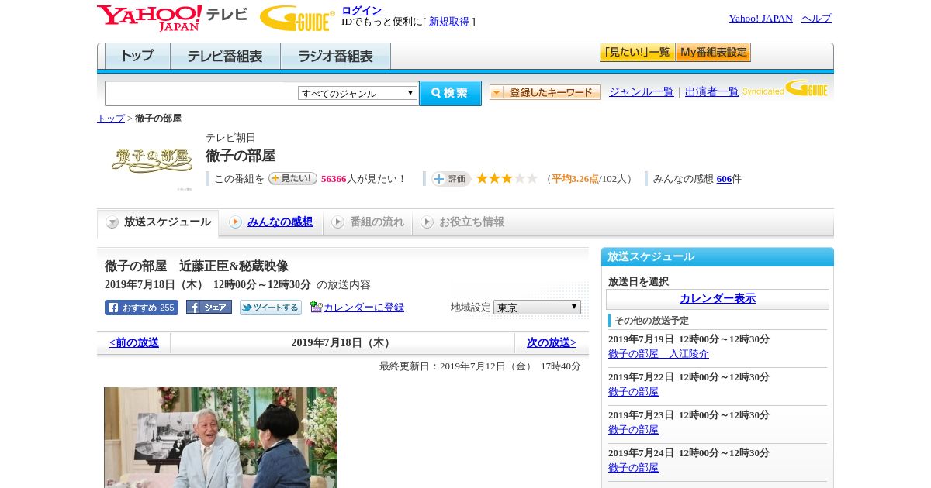Click 2019年7月19日 12時00分 schedule date
This screenshot has height=488, width=931.
[x=689, y=339]
